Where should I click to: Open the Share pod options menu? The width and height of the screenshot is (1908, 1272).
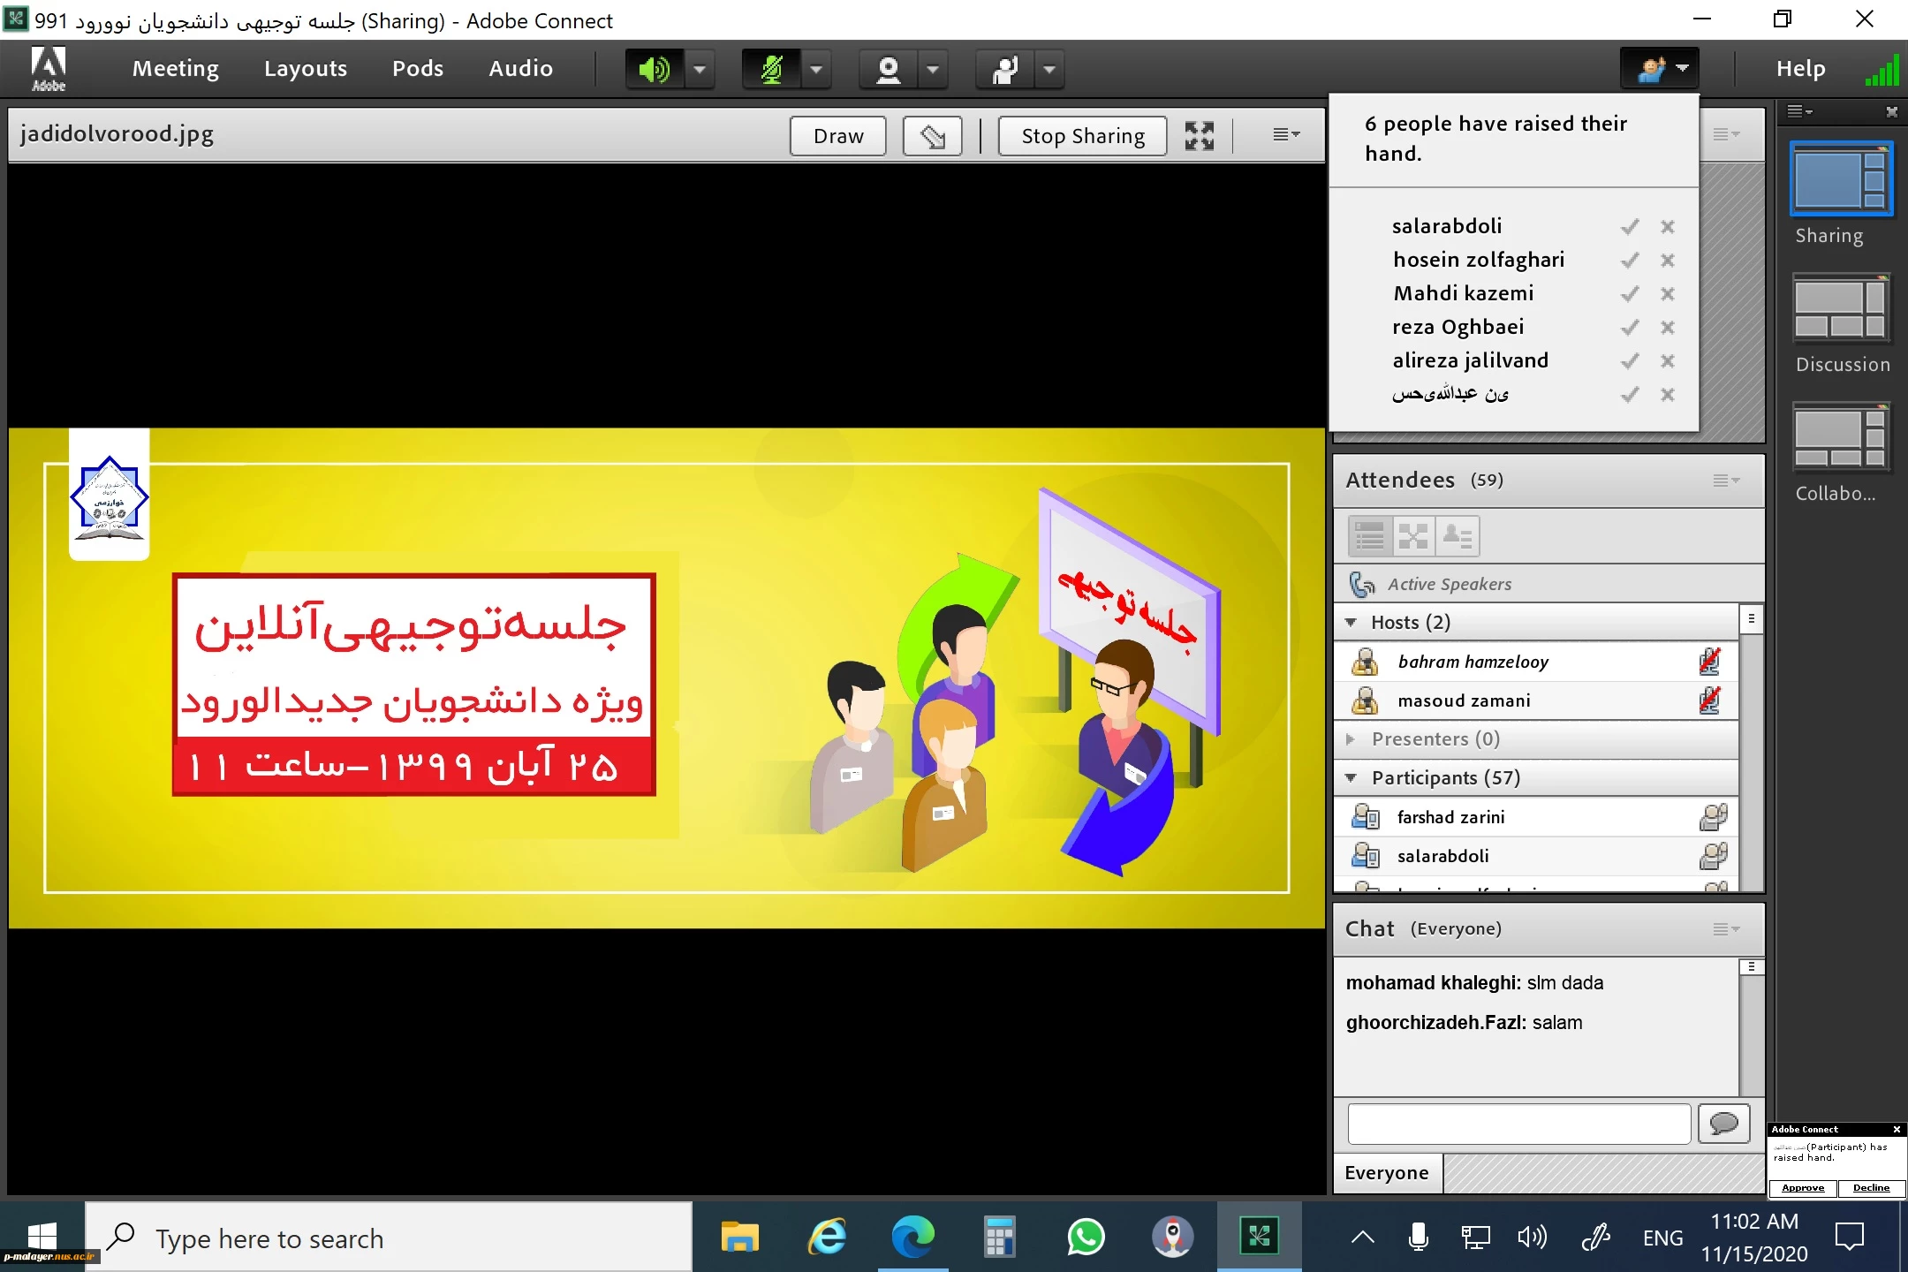(x=1286, y=134)
